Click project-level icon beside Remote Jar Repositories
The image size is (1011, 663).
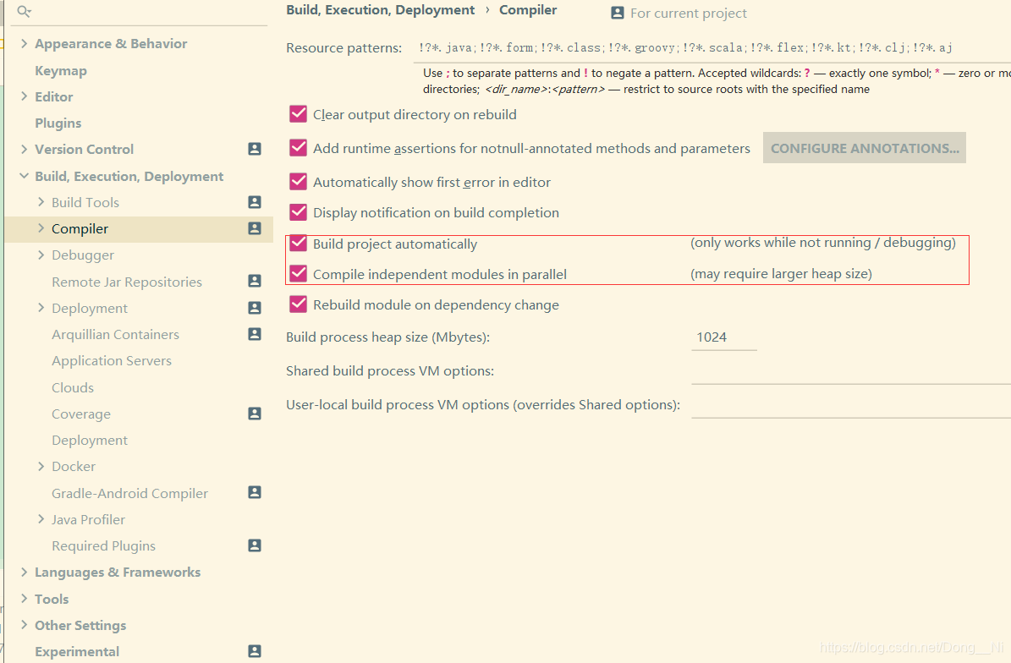[x=255, y=281]
